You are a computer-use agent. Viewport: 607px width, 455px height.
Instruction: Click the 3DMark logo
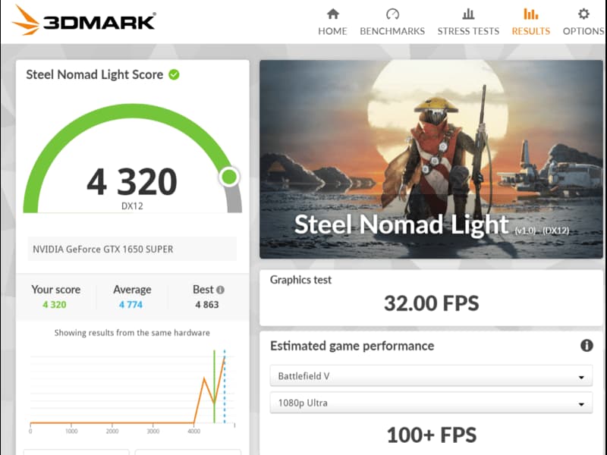tap(84, 20)
